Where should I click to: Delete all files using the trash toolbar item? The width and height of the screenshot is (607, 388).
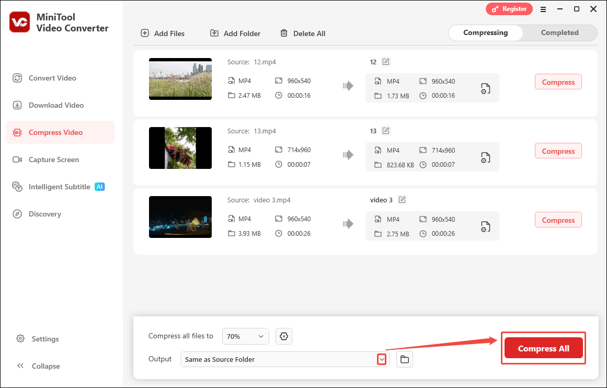tap(303, 33)
